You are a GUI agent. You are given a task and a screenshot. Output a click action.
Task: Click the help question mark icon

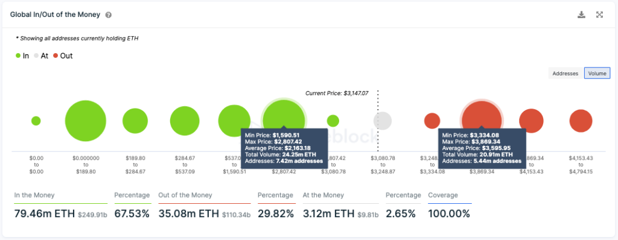[109, 15]
